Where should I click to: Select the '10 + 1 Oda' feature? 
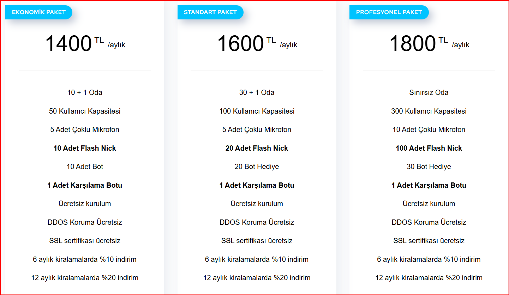click(85, 92)
